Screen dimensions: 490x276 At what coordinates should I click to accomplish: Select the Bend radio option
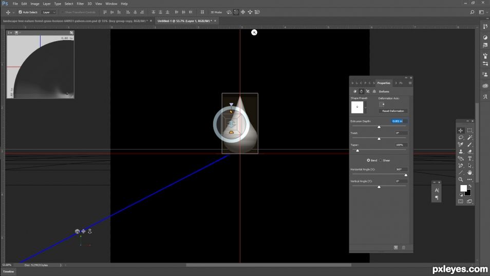click(x=368, y=160)
